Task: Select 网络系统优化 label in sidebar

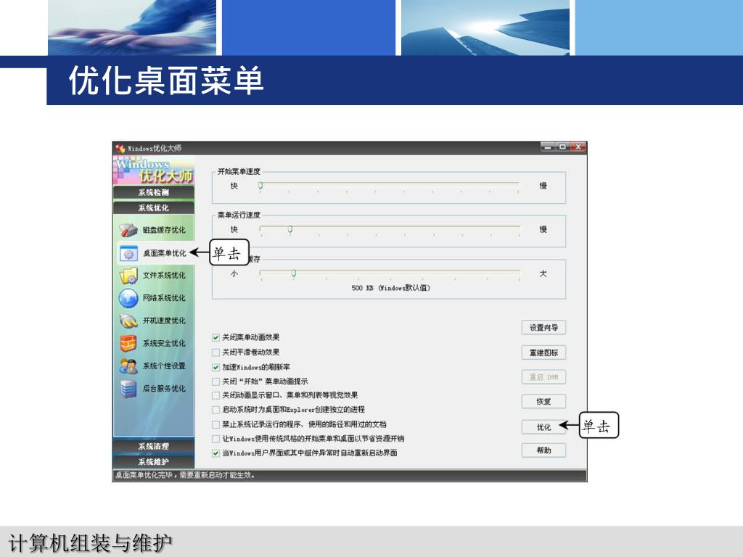Action: click(x=164, y=298)
